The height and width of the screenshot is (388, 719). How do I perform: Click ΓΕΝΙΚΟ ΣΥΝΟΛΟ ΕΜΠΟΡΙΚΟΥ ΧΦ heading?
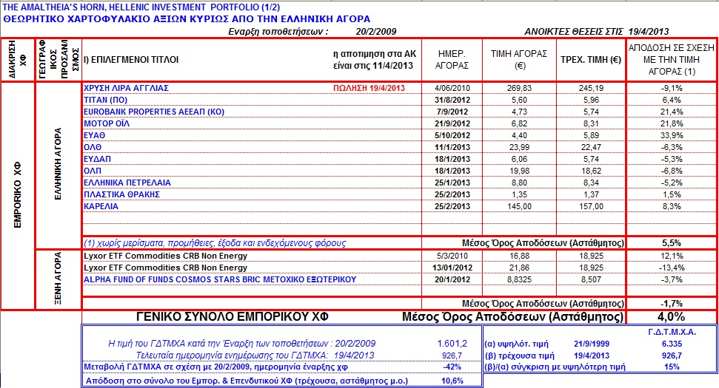(x=233, y=316)
